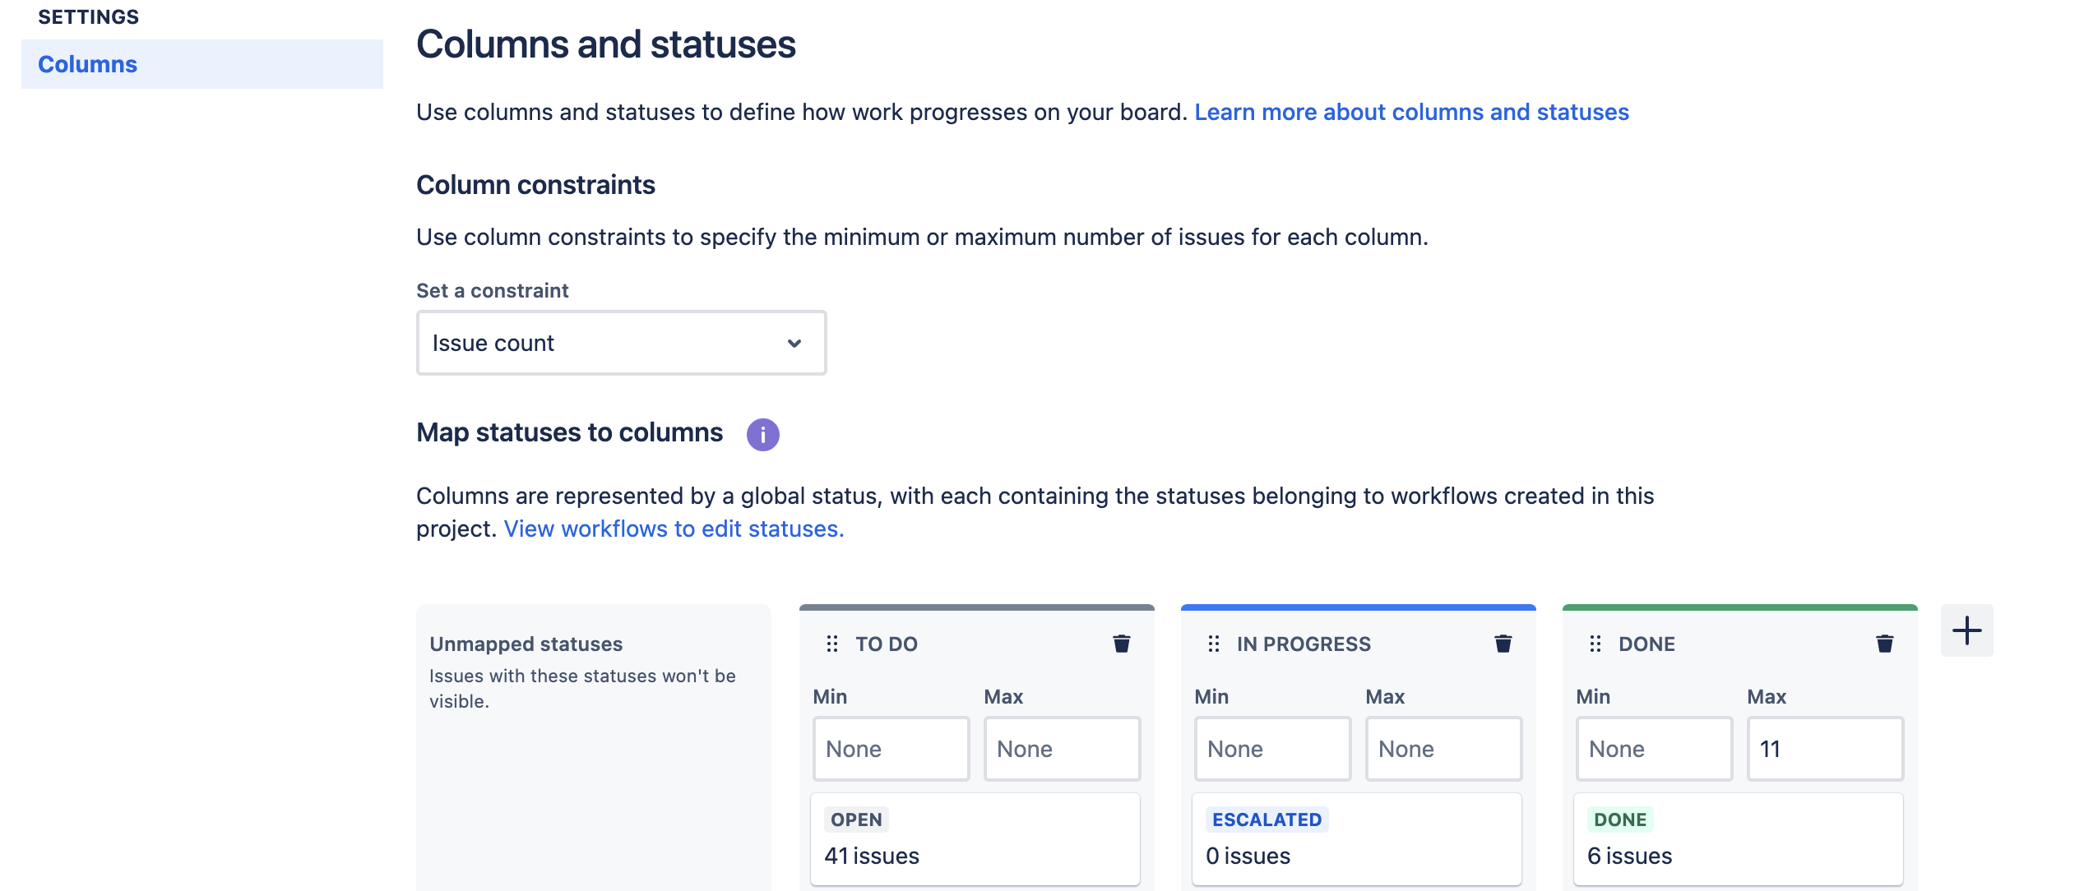
Task: Click the chevron inside the Issue count selector
Action: [x=793, y=343]
